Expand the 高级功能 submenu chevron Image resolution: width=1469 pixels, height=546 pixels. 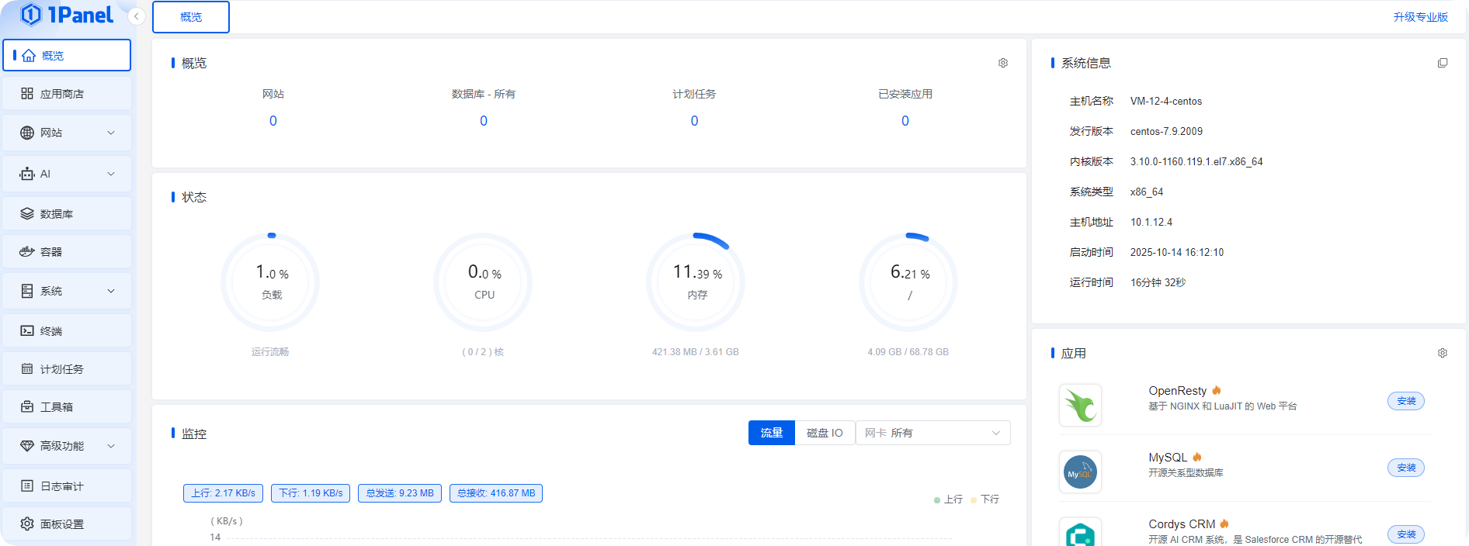pyautogui.click(x=111, y=446)
